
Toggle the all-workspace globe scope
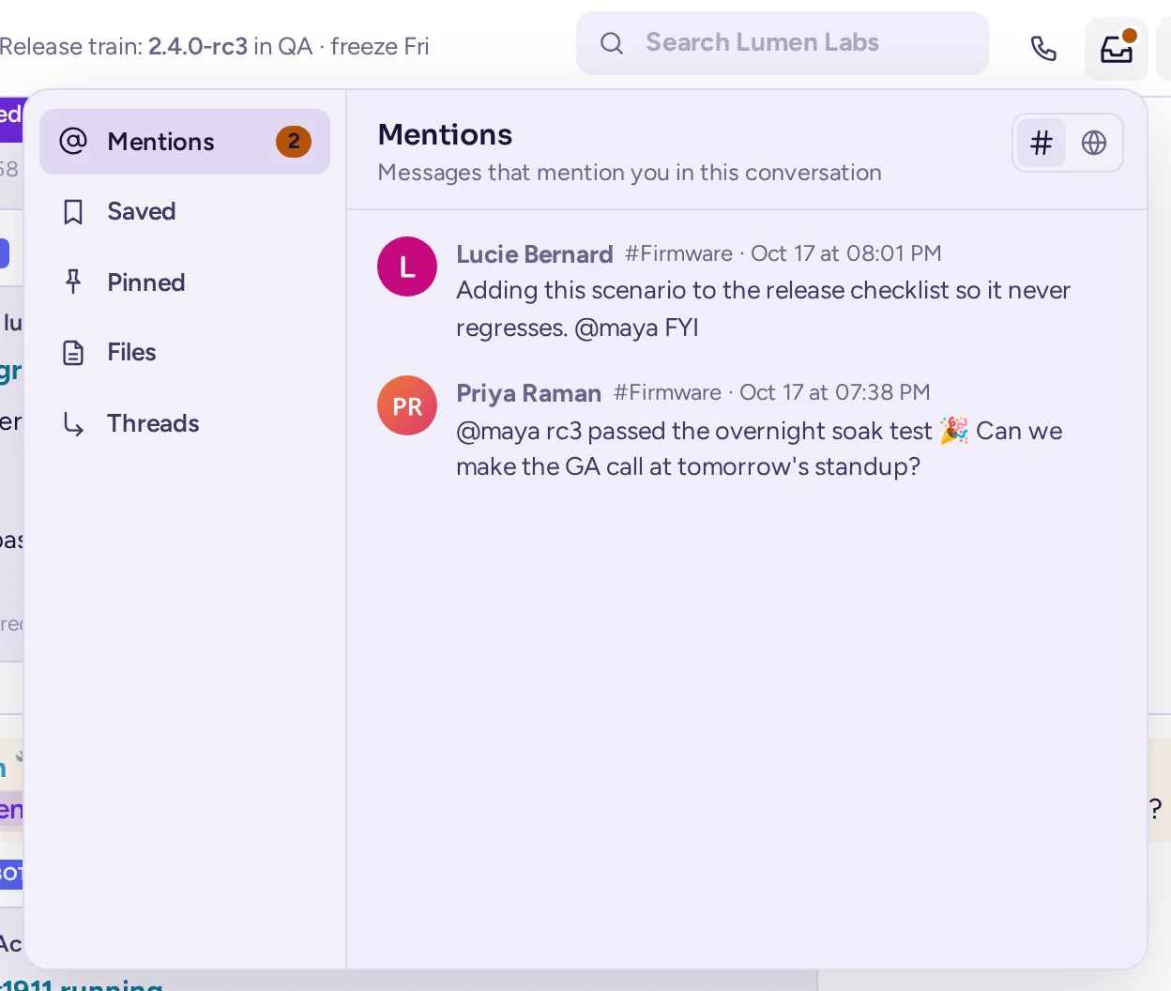1094,143
